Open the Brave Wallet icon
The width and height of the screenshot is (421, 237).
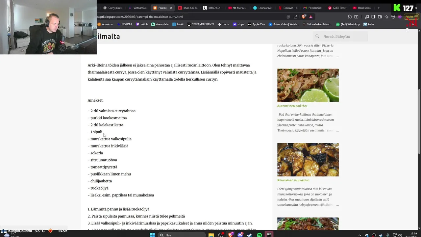click(x=380, y=17)
